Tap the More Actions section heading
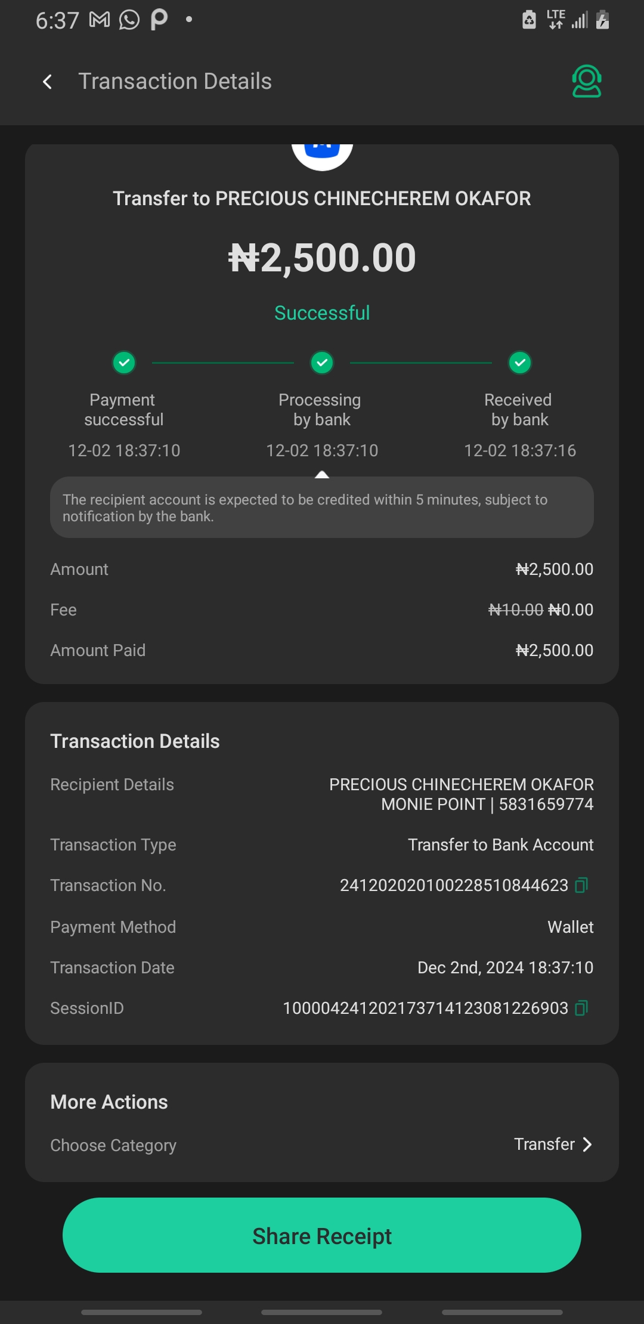The height and width of the screenshot is (1324, 644). tap(109, 1102)
